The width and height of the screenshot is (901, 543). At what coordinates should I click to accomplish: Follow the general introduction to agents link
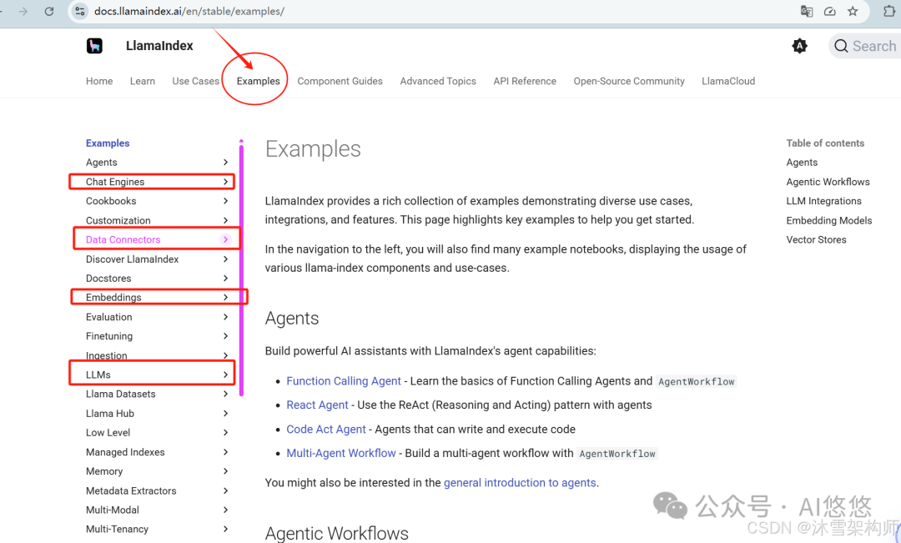[x=520, y=483]
